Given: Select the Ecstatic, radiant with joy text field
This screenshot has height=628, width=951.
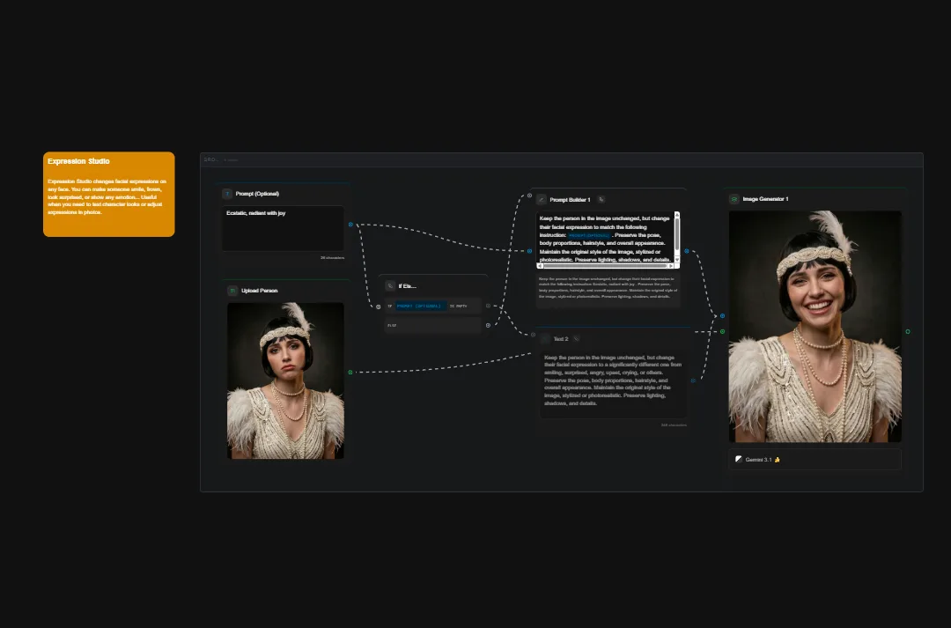Looking at the screenshot, I should (x=282, y=227).
